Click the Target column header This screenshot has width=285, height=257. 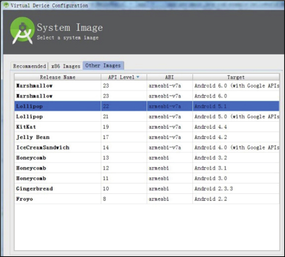(236, 77)
